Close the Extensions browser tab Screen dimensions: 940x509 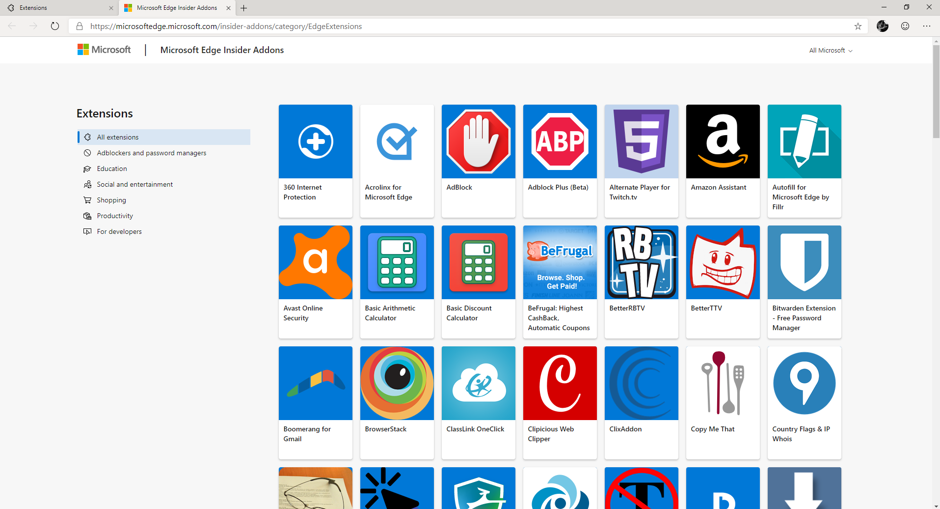click(x=111, y=8)
